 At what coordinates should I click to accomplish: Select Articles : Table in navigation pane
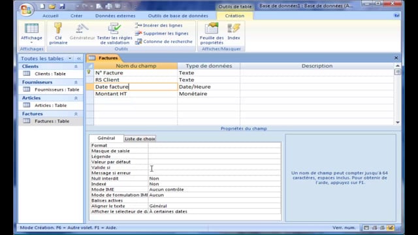51,105
